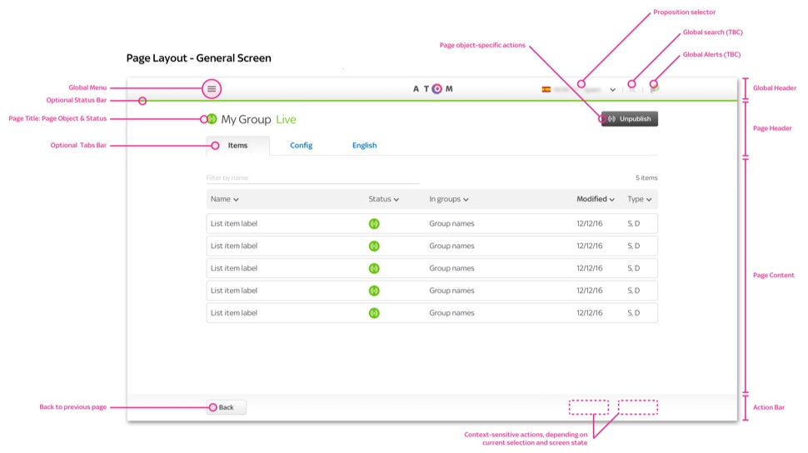Open the Type column dropdown
The height and width of the screenshot is (453, 808).
click(x=640, y=200)
